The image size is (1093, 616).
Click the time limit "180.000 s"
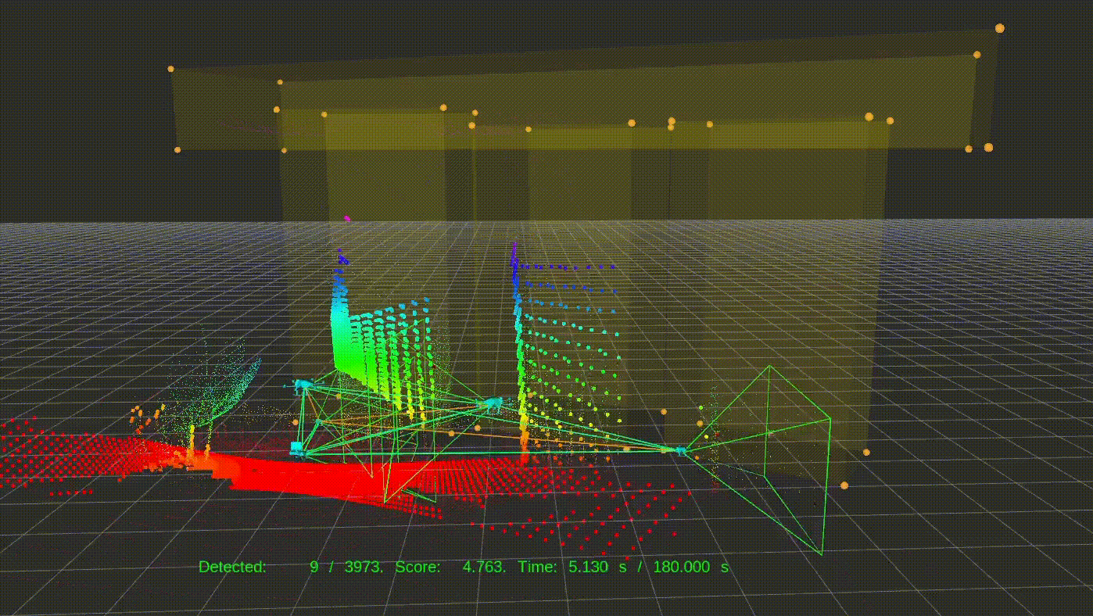690,567
